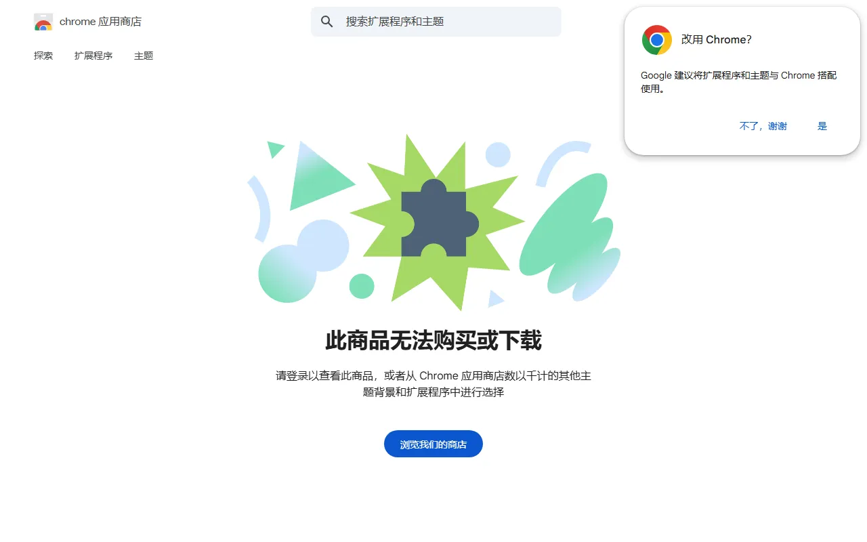
Task: Click the Chrome logo in the popup
Action: 657,40
